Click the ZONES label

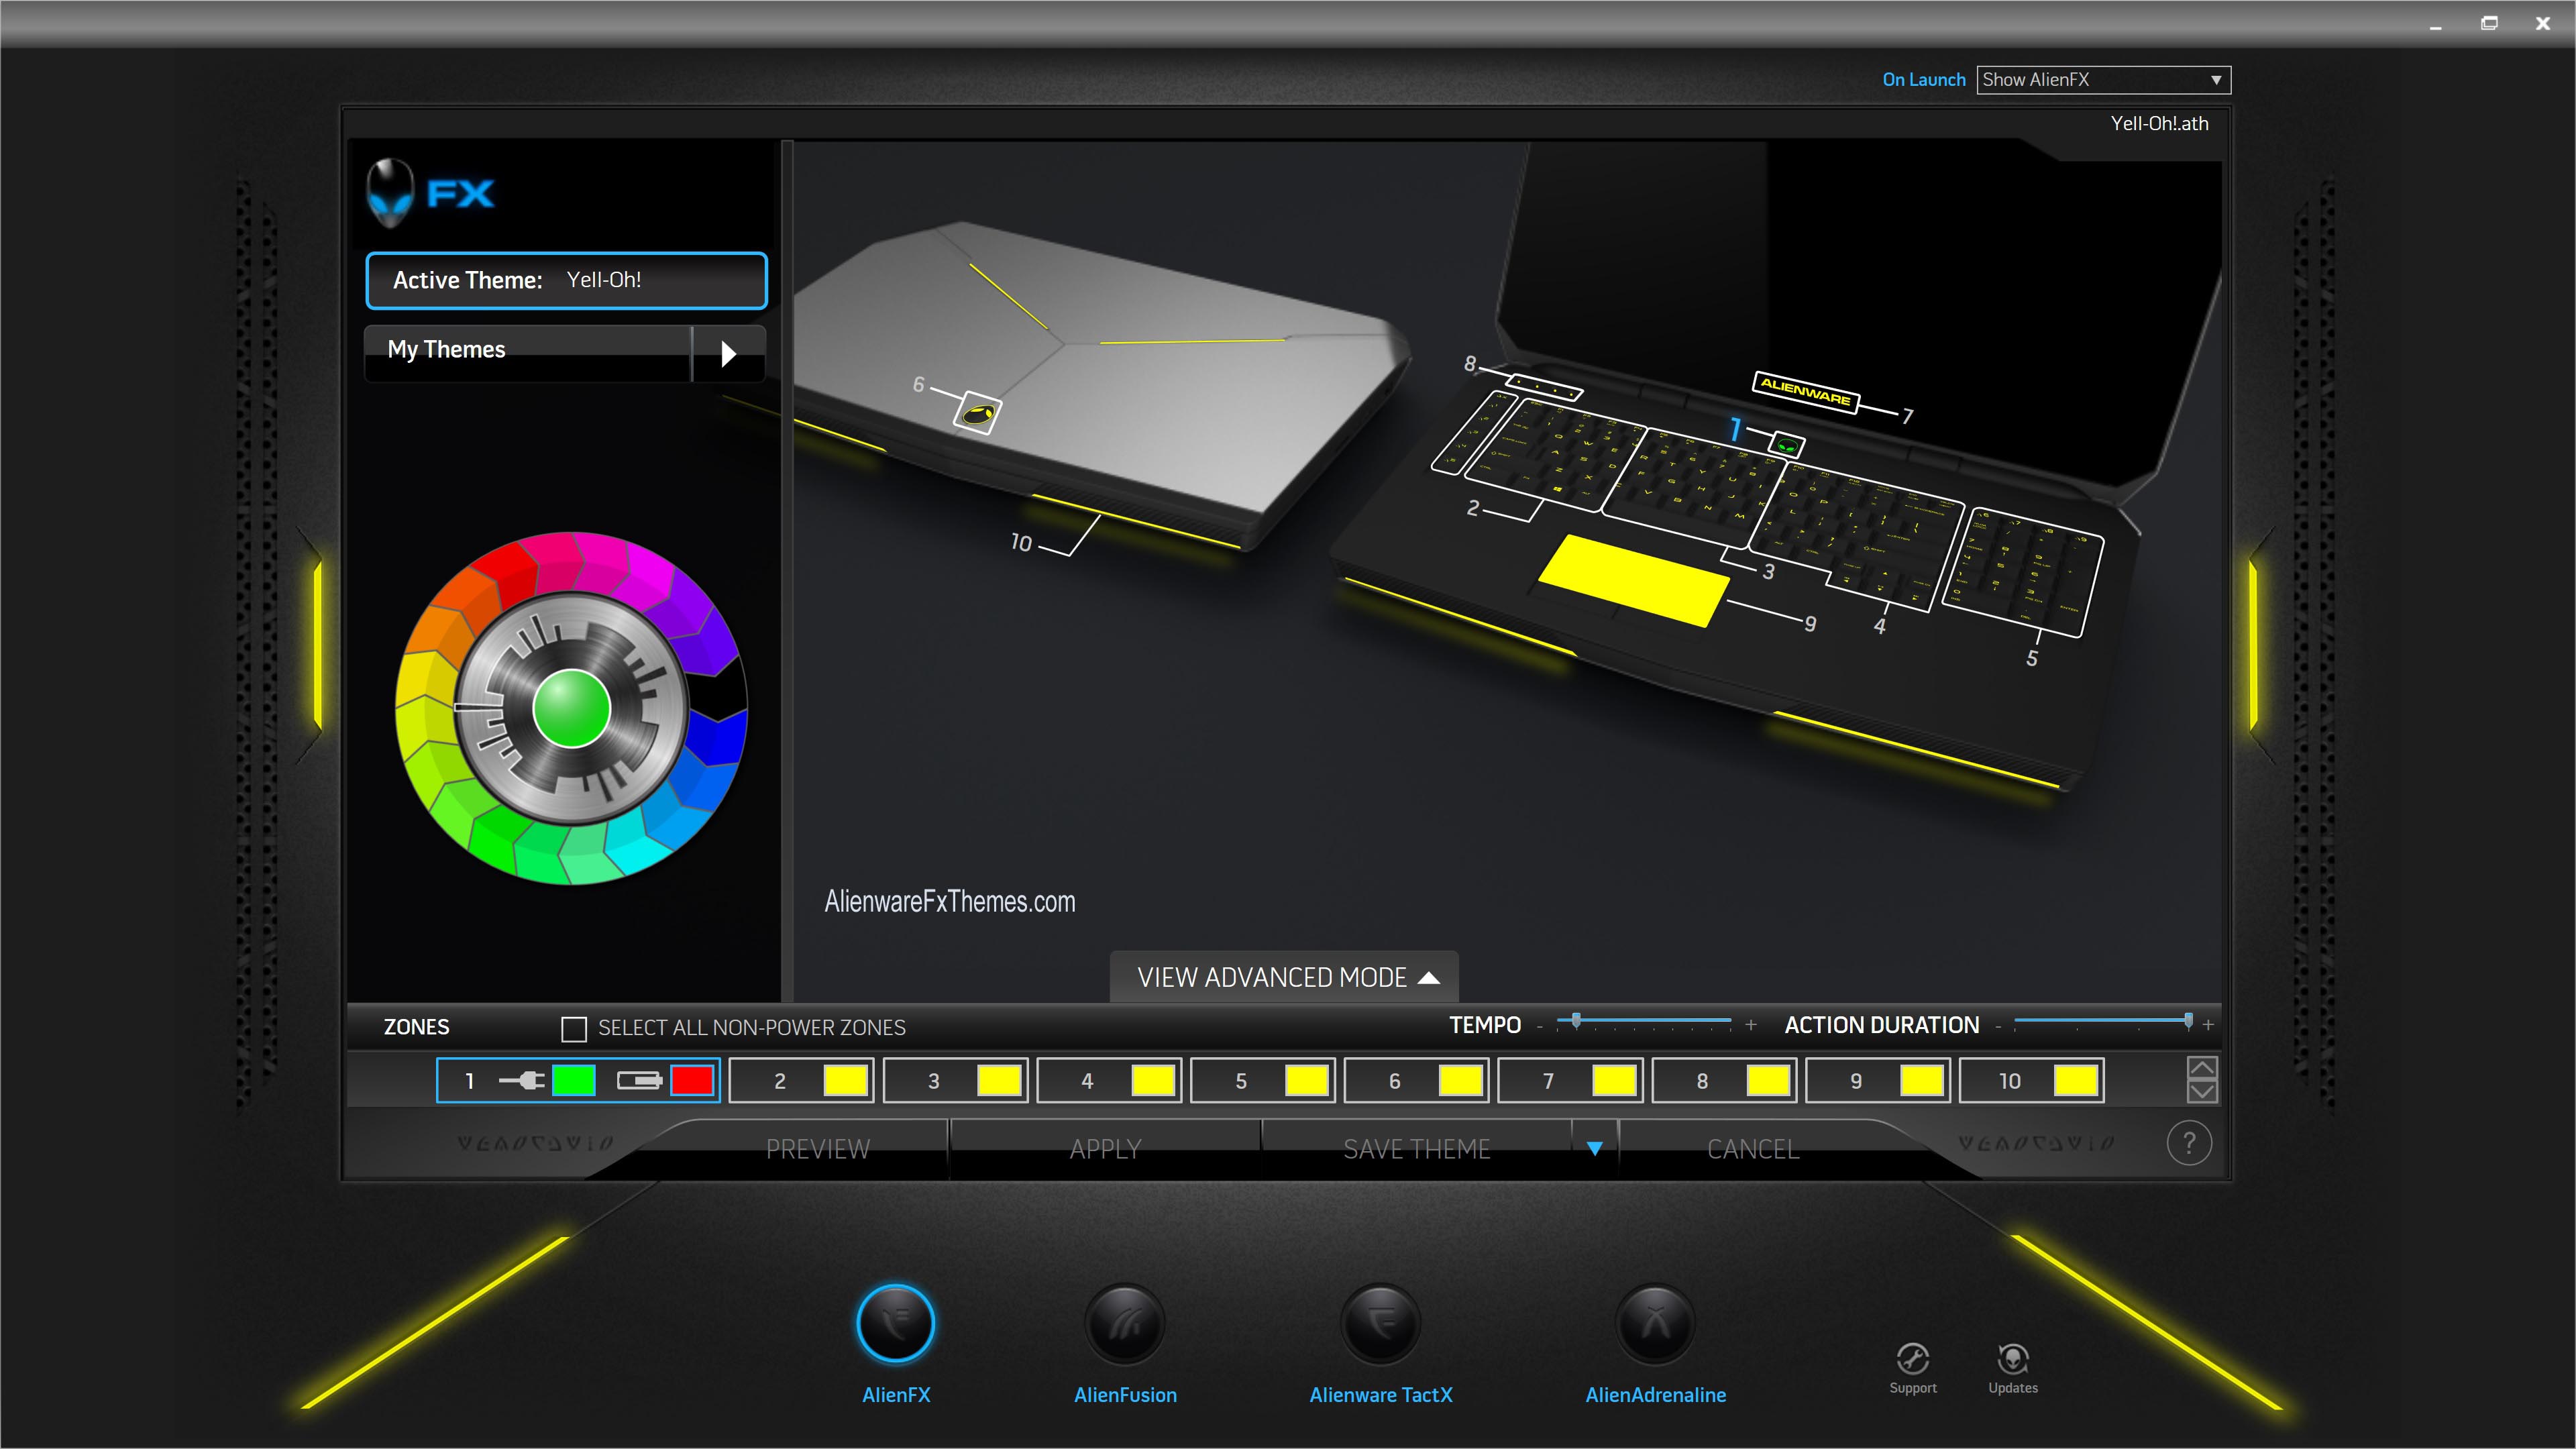tap(416, 1027)
